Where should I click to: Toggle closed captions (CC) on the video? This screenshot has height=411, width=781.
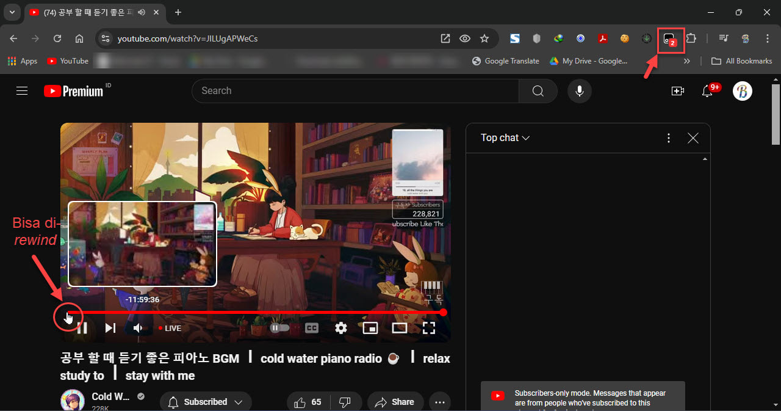click(x=312, y=328)
